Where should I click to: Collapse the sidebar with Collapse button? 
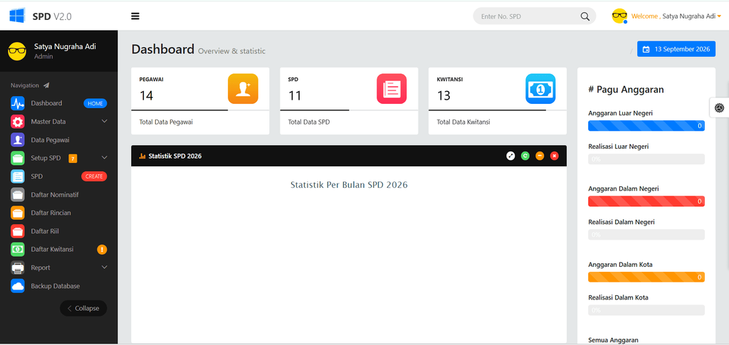point(83,308)
